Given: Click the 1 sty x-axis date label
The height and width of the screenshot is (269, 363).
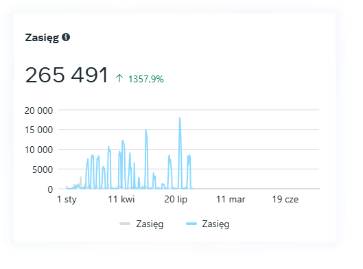Looking at the screenshot, I should 67,199.
